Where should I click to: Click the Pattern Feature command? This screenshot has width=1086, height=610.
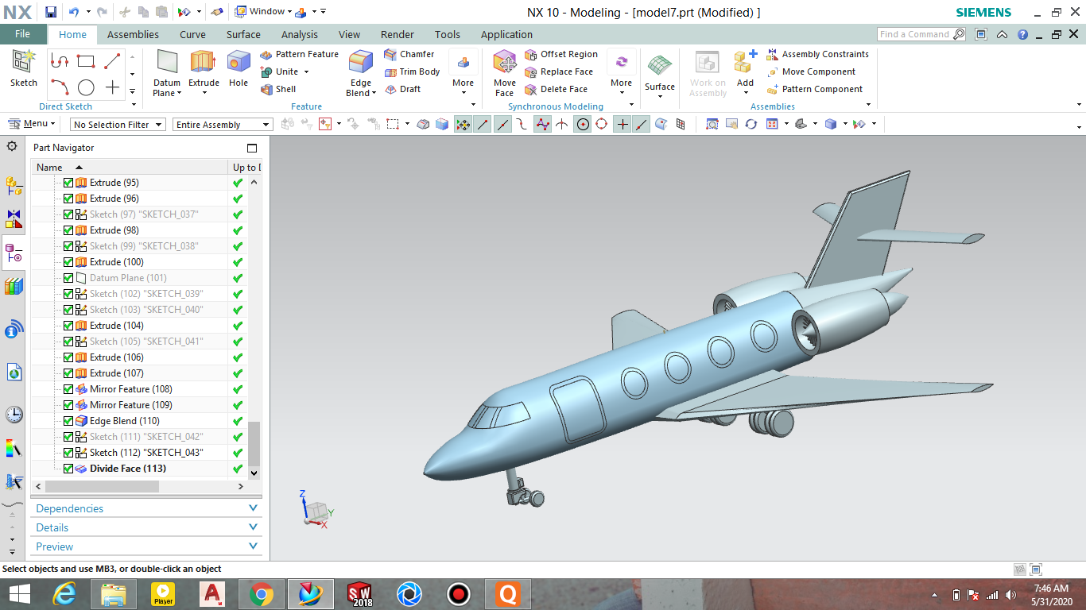[299, 54]
